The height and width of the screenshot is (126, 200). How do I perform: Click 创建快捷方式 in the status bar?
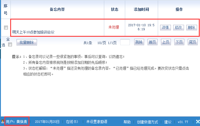click(x=147, y=122)
